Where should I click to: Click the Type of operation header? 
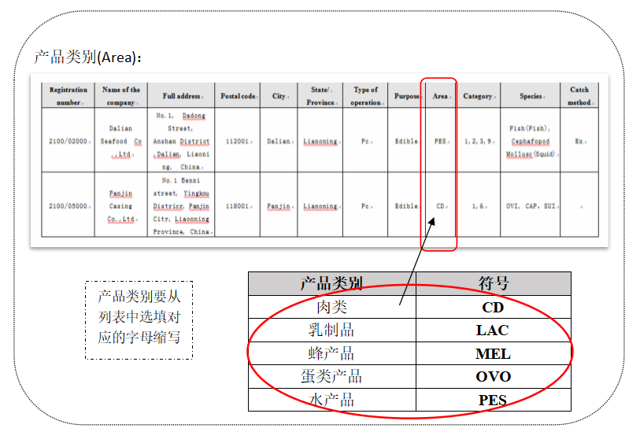365,96
